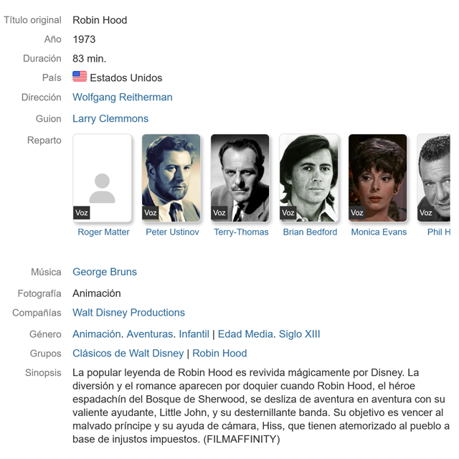
Task: Click Monica Evans photo thumbnail
Action: coord(378,178)
